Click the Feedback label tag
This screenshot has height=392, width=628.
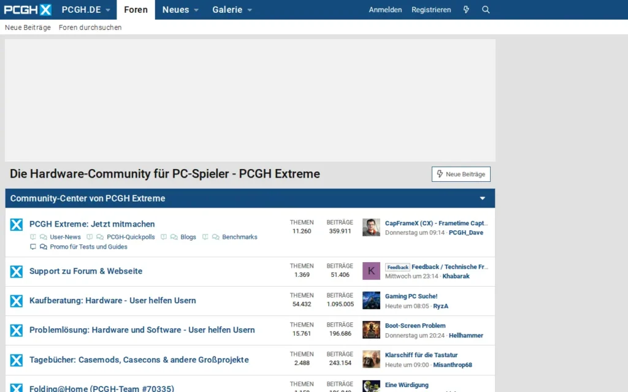pos(397,267)
